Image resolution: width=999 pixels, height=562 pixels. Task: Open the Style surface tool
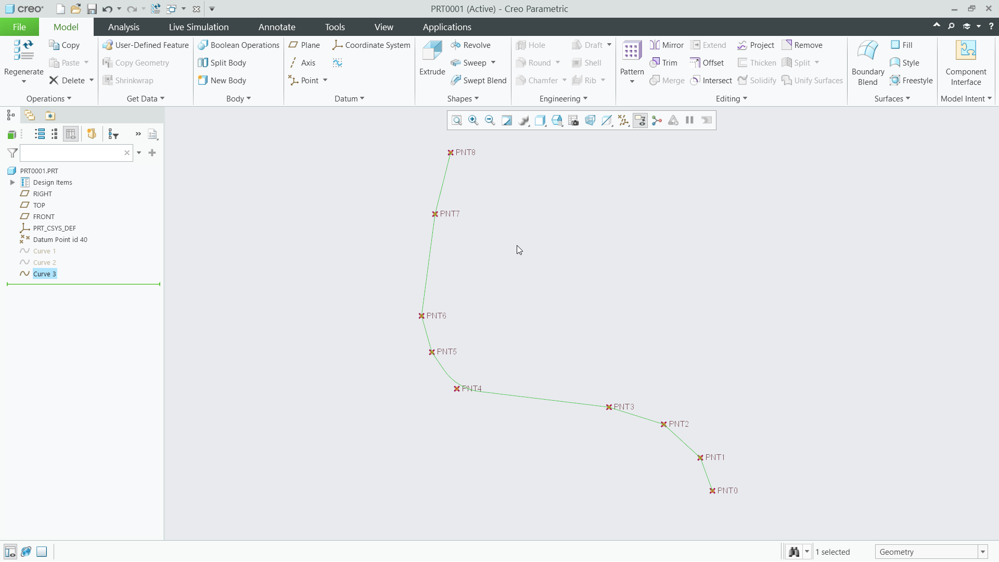pos(904,63)
